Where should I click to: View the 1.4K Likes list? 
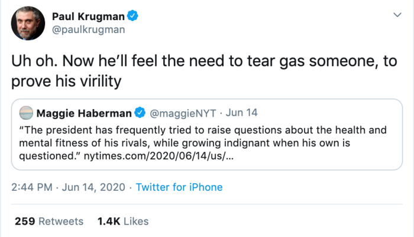123,221
